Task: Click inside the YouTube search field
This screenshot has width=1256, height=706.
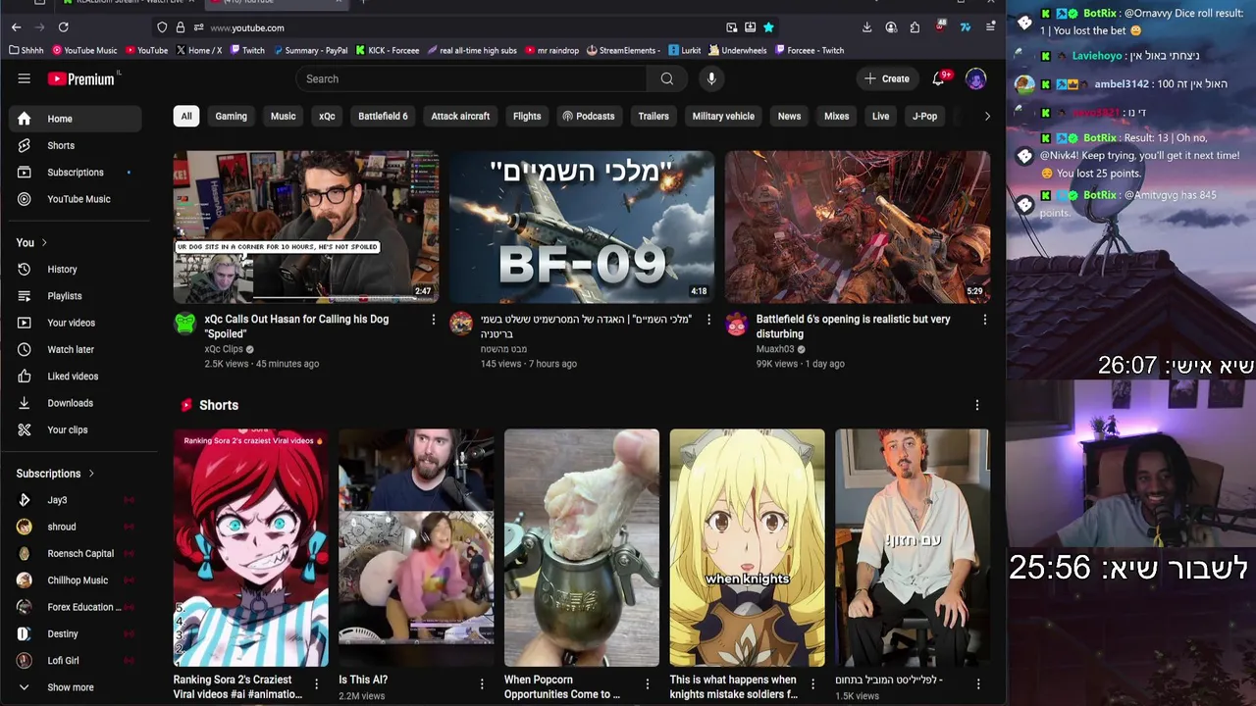Action: 471,78
